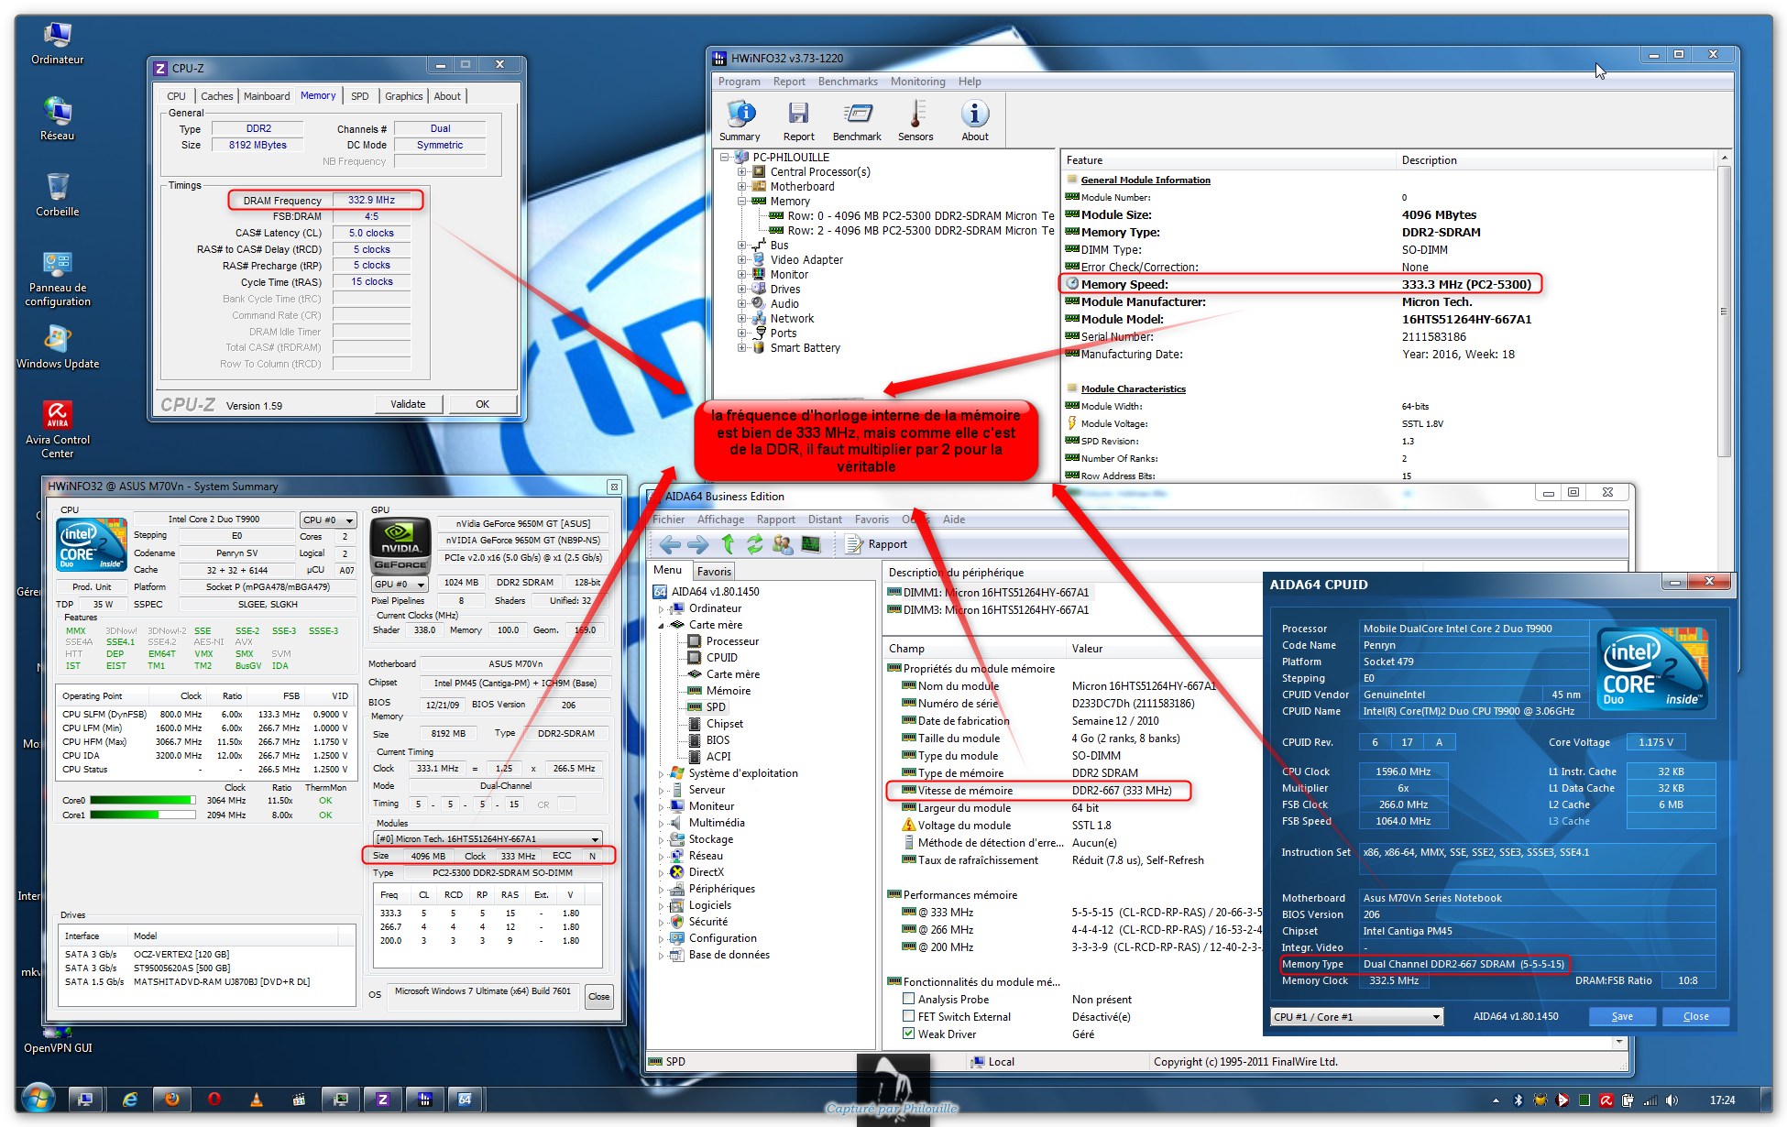Screen dimensions: 1787x1127
Task: Switch to the SPD tab in CPU-Z
Action: (x=360, y=96)
